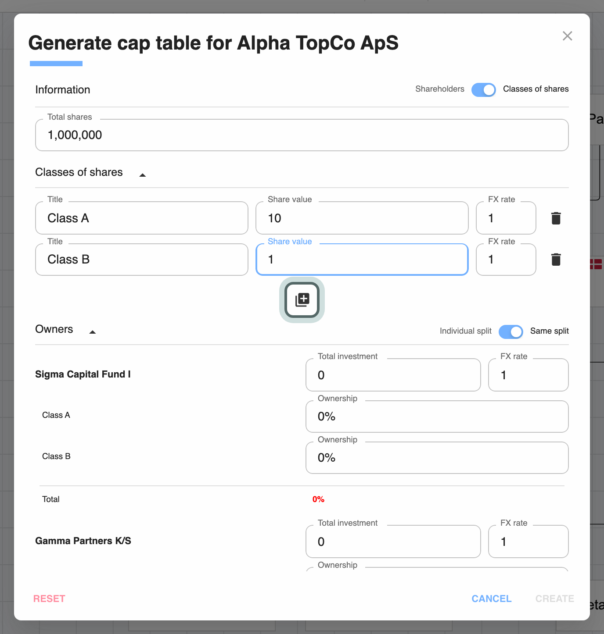Viewport: 604px width, 634px height.
Task: Click the CREATE button
Action: click(555, 598)
